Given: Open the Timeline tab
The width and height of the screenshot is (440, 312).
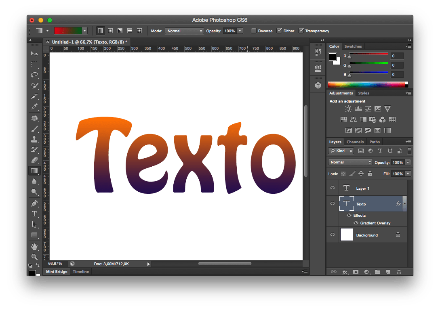Looking at the screenshot, I should pos(80,271).
